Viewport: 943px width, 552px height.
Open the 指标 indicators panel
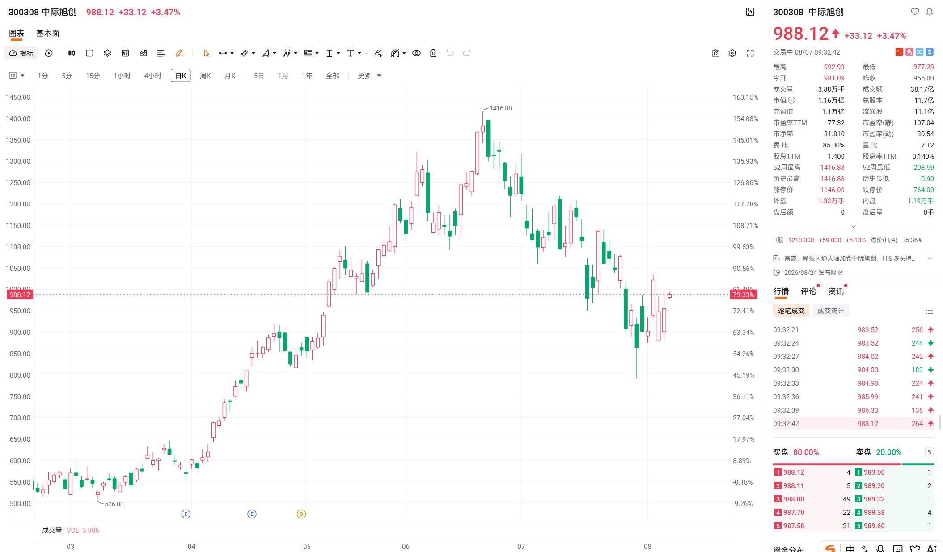pyautogui.click(x=21, y=53)
